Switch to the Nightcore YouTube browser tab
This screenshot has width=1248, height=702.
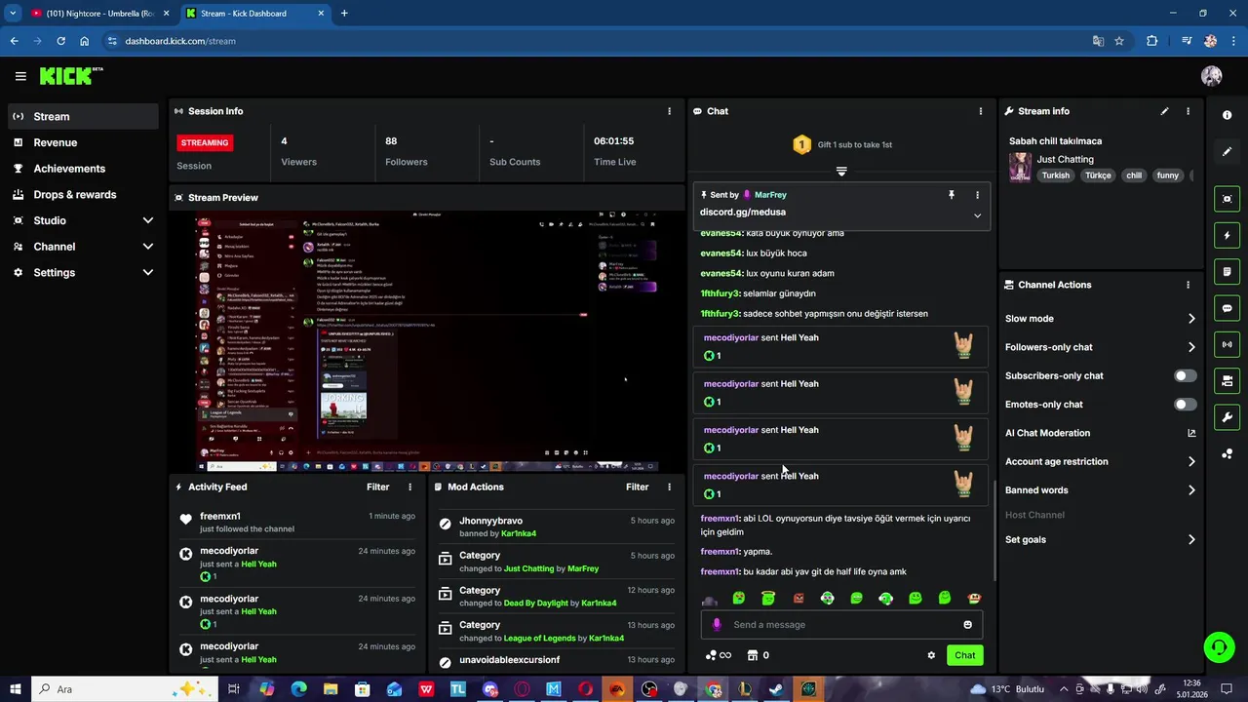click(98, 14)
